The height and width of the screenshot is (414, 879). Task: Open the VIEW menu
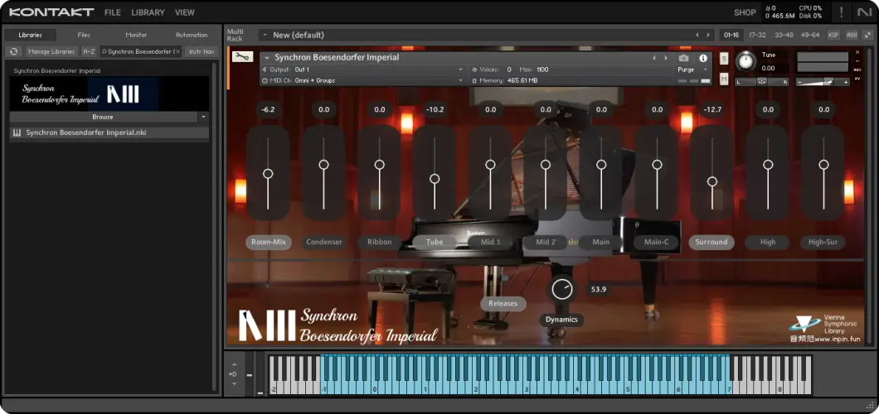(184, 12)
